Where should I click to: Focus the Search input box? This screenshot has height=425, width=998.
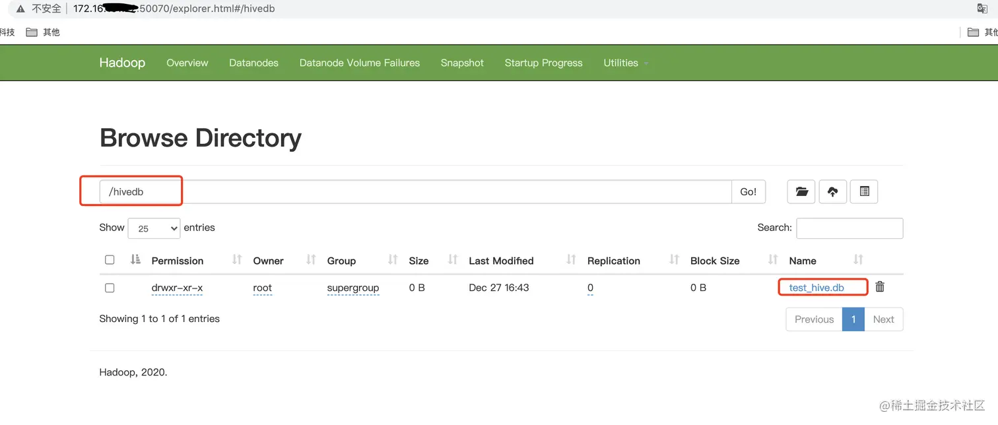pos(849,228)
